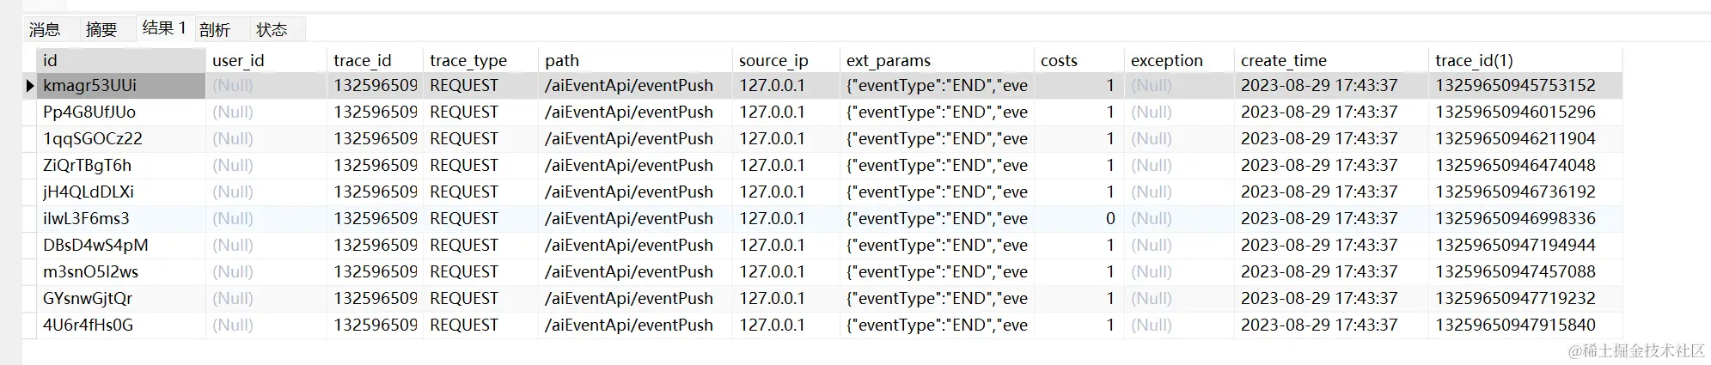Select the trace_id(1) column header
Screen dimensions: 1711x365
(1525, 60)
